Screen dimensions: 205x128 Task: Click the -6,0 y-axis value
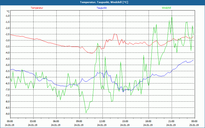coord(7,77)
